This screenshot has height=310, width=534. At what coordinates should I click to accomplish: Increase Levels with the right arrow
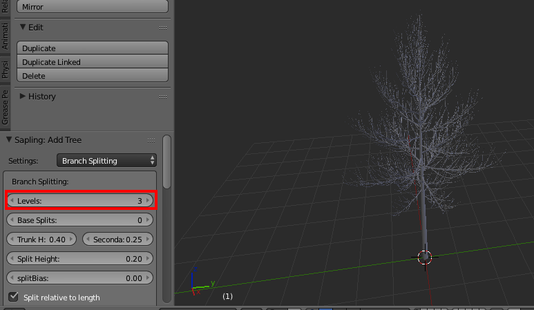[x=147, y=200]
